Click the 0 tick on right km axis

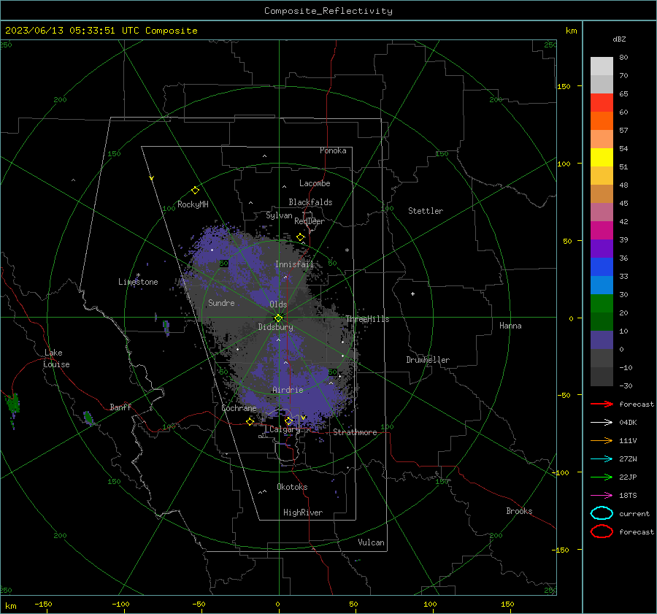[x=571, y=318]
